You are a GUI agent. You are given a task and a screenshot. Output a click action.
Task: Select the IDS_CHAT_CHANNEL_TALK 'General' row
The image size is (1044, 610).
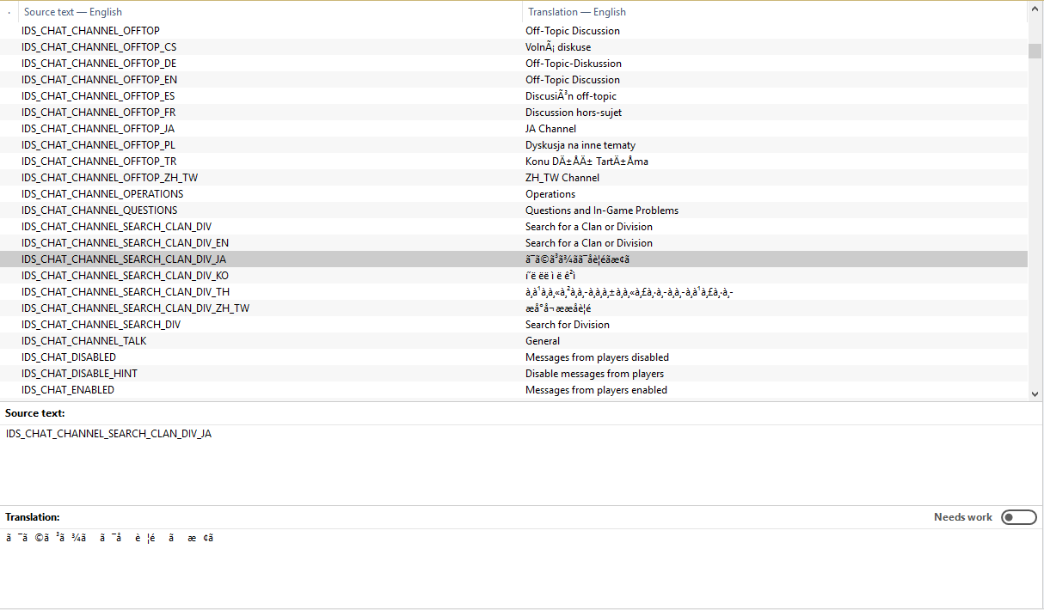tap(83, 341)
